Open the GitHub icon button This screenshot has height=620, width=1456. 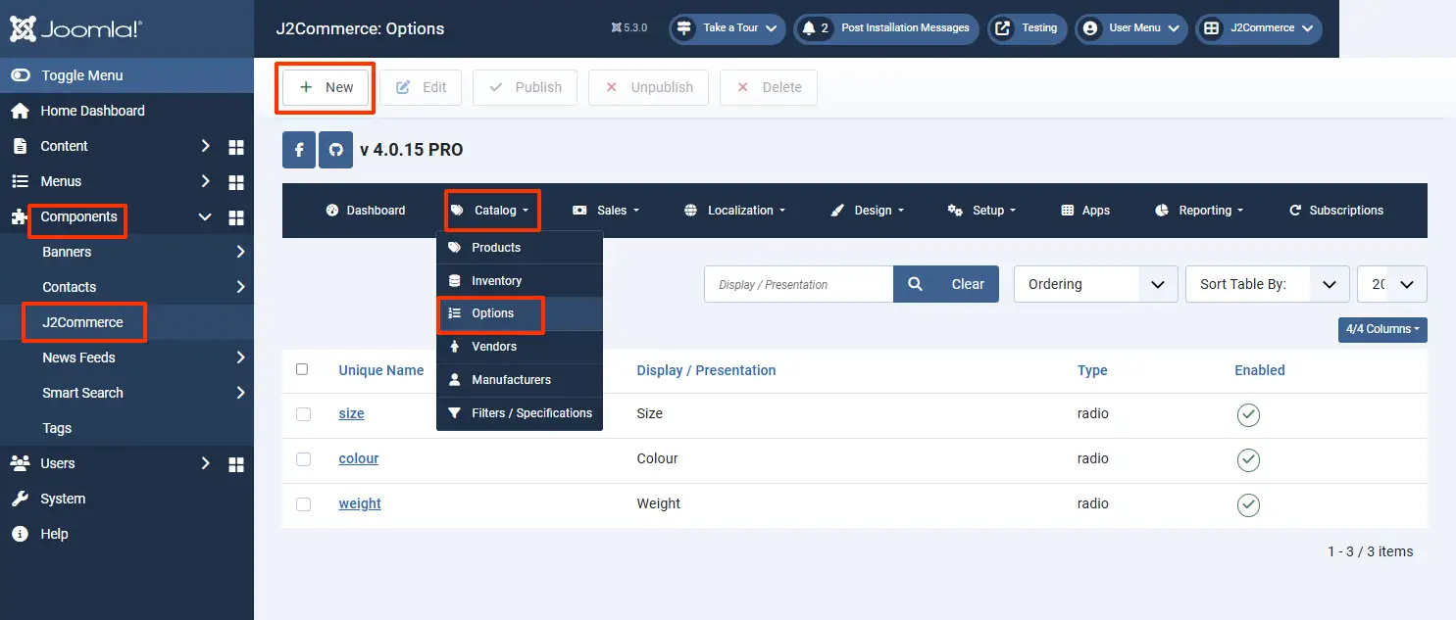[x=335, y=150]
